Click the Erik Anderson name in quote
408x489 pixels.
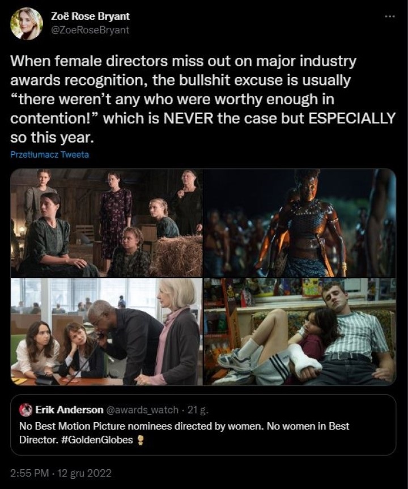pyautogui.click(x=70, y=410)
